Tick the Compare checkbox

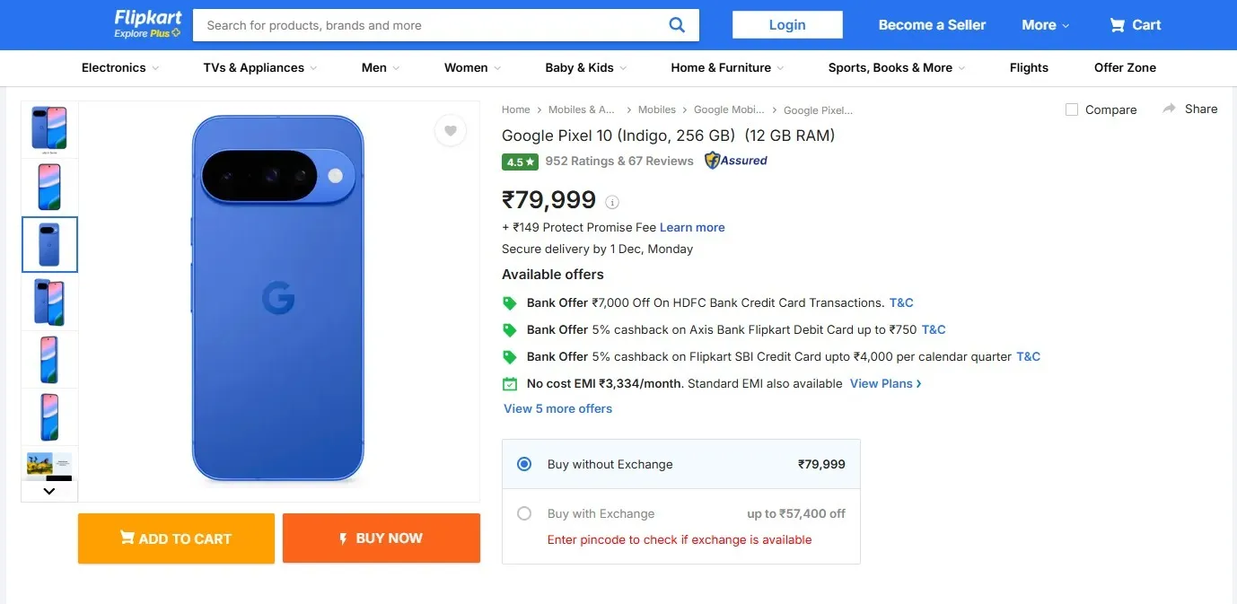tap(1072, 109)
